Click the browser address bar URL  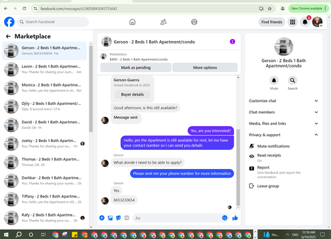[79, 9]
